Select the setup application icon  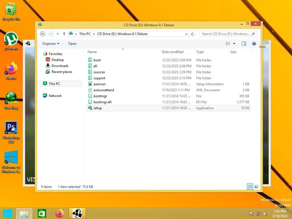(x=90, y=108)
